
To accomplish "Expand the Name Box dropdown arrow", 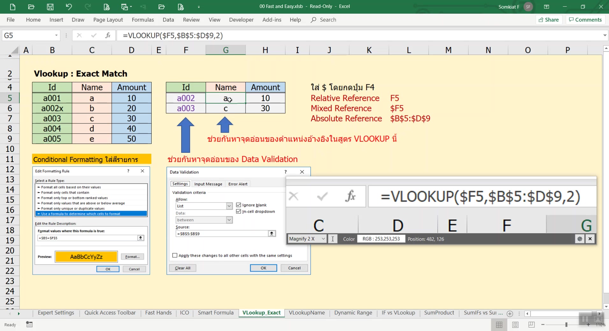I will tap(56, 35).
